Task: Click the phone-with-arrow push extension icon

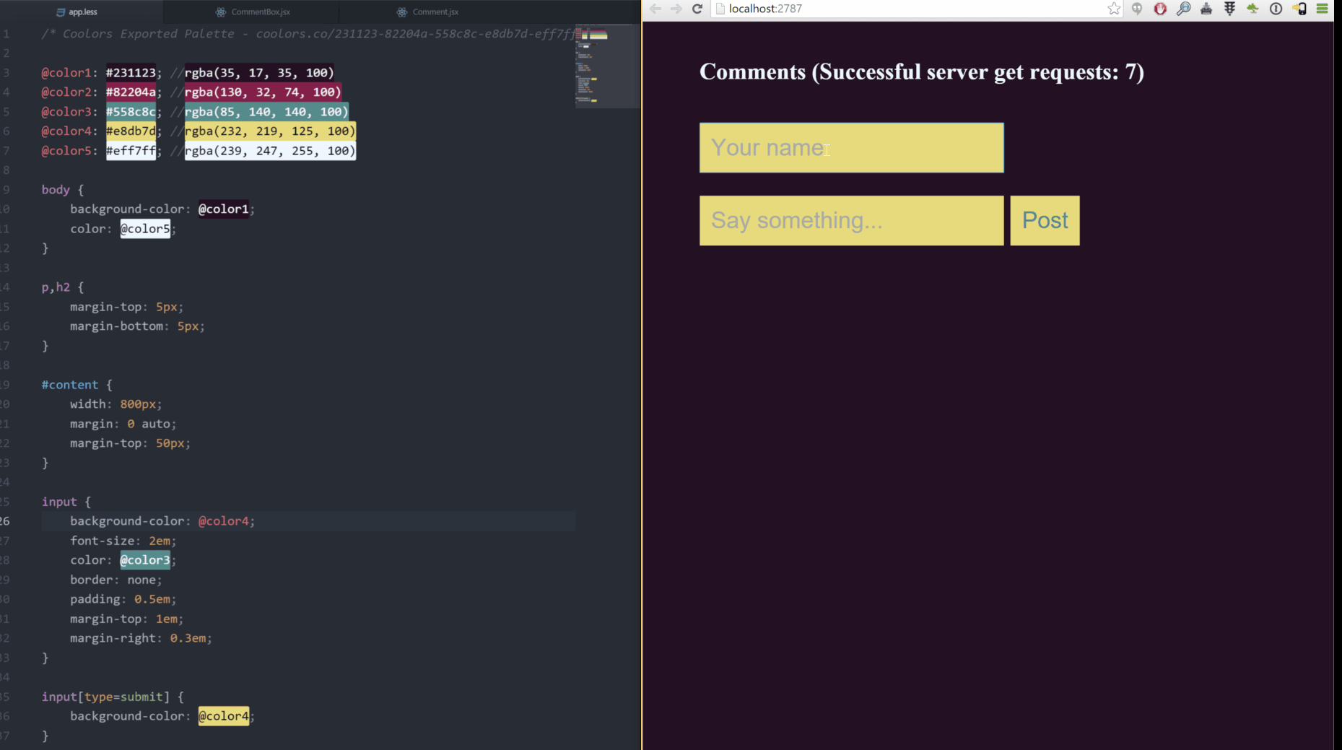Action: coord(1299,9)
